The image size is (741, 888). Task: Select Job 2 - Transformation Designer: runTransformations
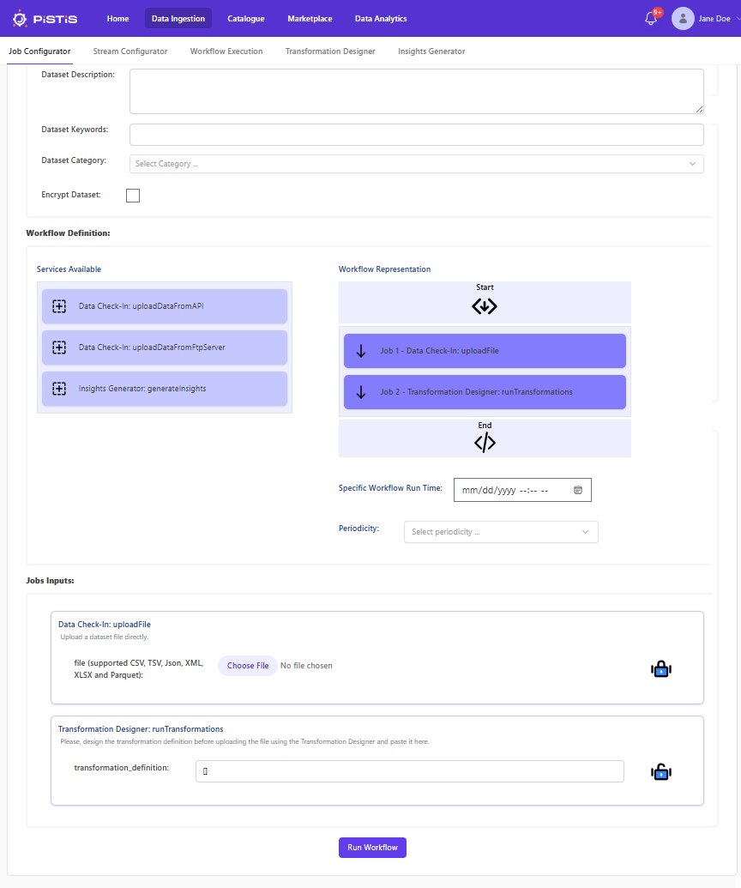pos(485,392)
